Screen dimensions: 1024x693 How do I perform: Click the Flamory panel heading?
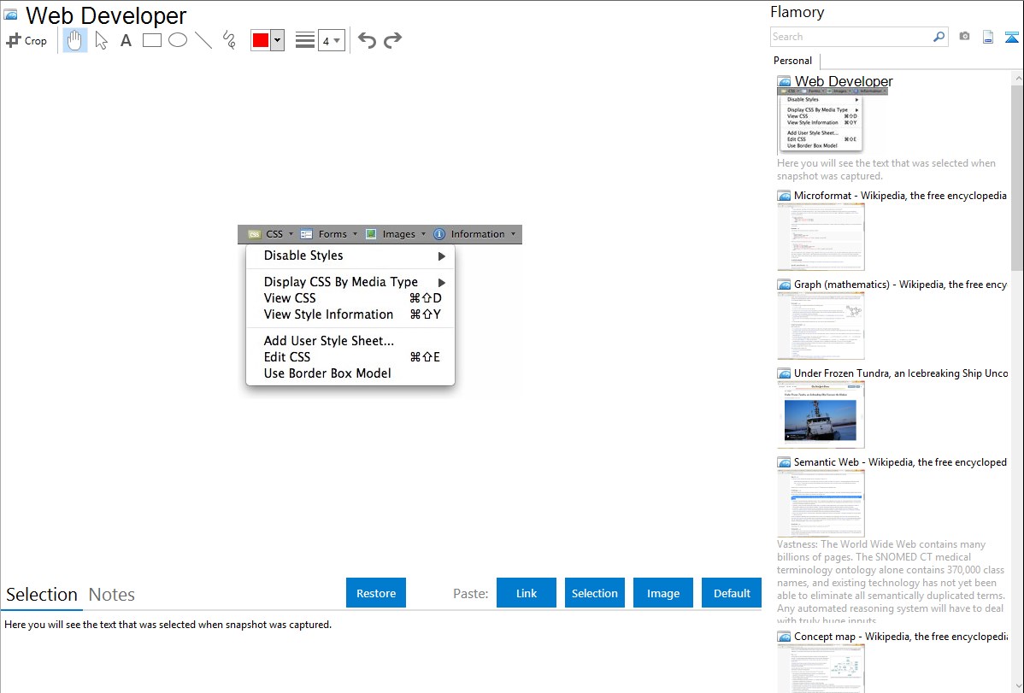(x=797, y=12)
